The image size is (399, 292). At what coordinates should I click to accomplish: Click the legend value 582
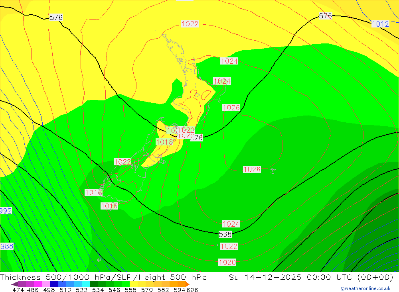point(163,290)
